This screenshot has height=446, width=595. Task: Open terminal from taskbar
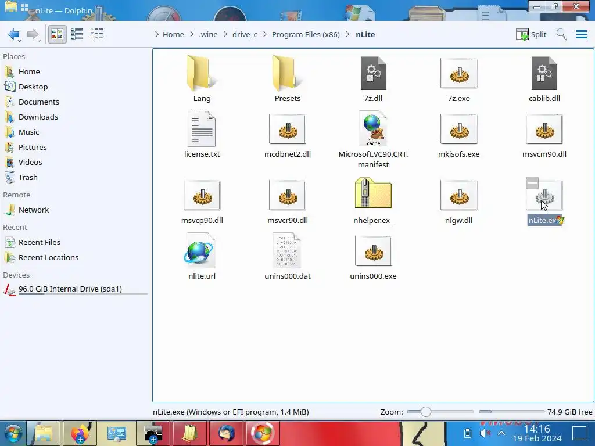[x=153, y=433]
